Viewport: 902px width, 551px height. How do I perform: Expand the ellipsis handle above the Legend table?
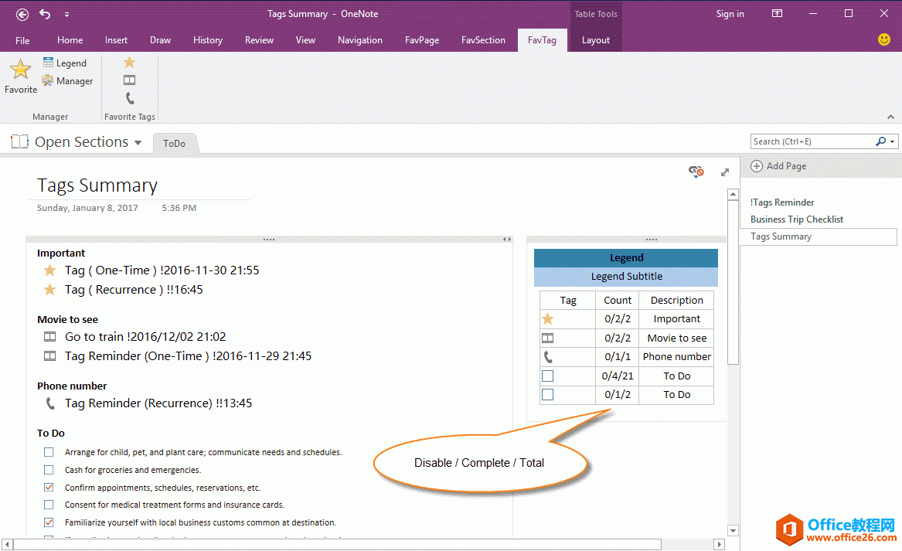652,239
